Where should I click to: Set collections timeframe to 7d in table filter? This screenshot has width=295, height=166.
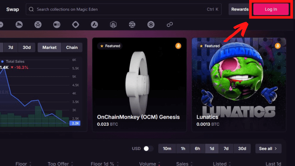[226, 149]
